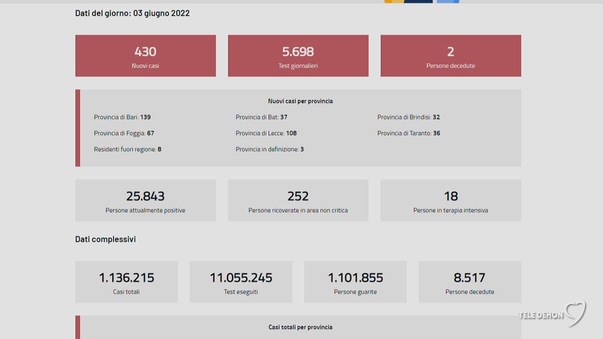Image resolution: width=603 pixels, height=339 pixels.
Task: Click the 430 Nuovi casi card
Action: pyautogui.click(x=146, y=56)
